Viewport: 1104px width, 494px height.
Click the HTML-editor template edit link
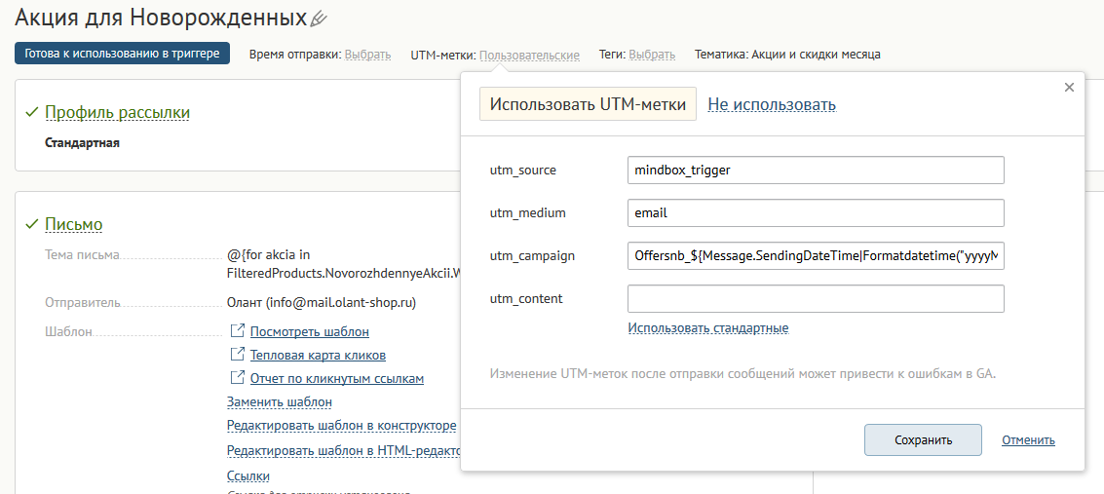(344, 450)
